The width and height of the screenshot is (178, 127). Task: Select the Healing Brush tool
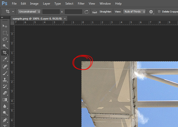pyautogui.click(x=5, y=67)
